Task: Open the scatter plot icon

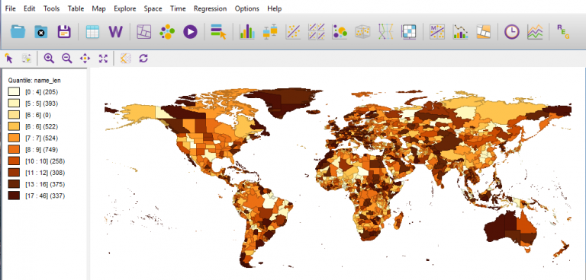Action: click(x=293, y=32)
